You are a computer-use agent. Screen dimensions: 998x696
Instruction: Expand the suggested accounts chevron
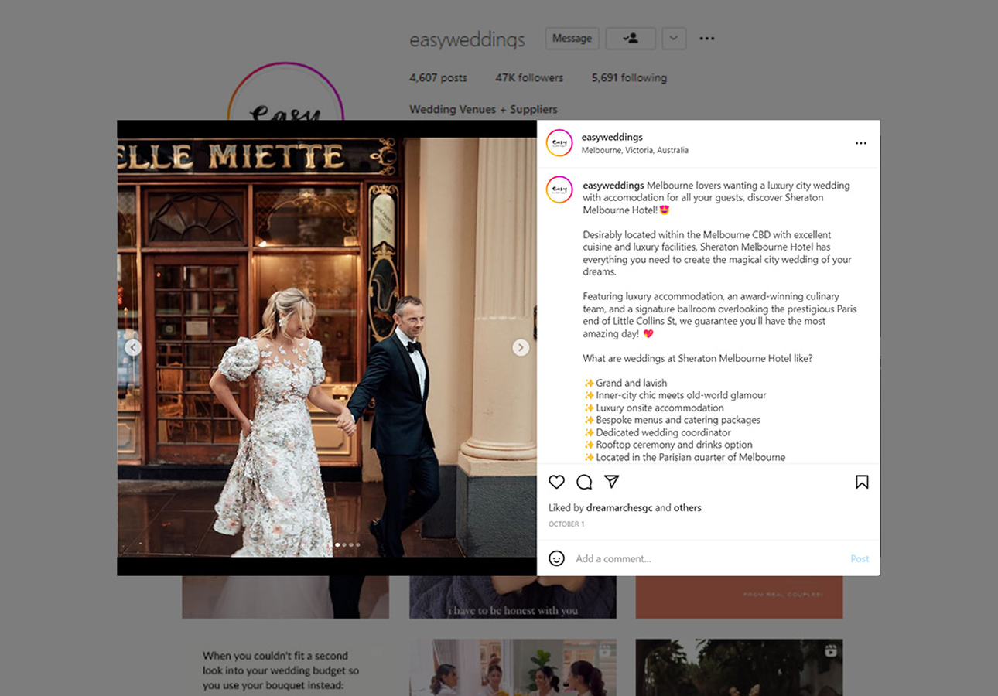pos(673,38)
